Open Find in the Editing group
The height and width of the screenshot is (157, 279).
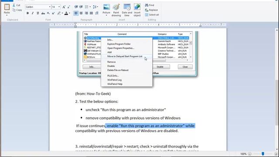pyautogui.click(x=150, y=5)
